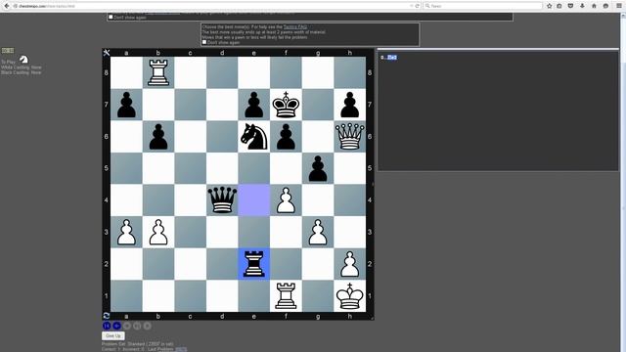Click the Give Up button
The image size is (626, 352).
(x=113, y=336)
